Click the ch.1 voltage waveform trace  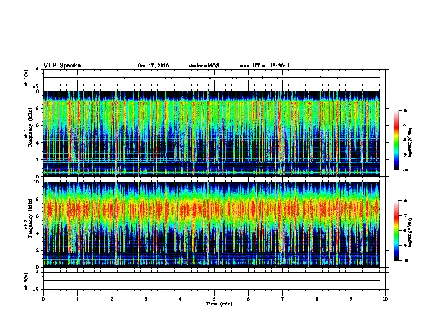(x=212, y=78)
